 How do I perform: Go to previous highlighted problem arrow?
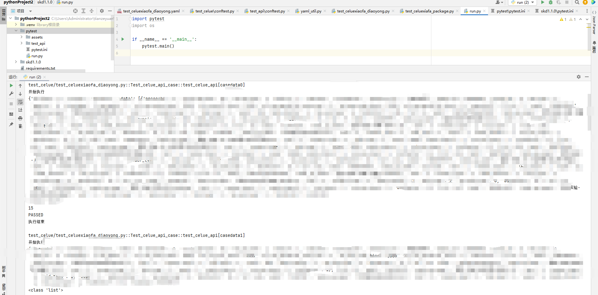pyautogui.click(x=581, y=19)
